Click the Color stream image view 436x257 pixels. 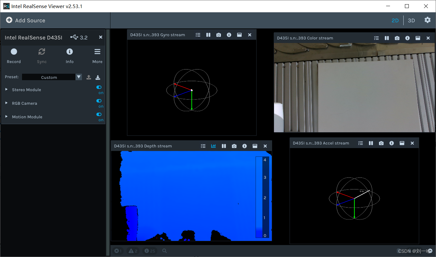(354, 88)
